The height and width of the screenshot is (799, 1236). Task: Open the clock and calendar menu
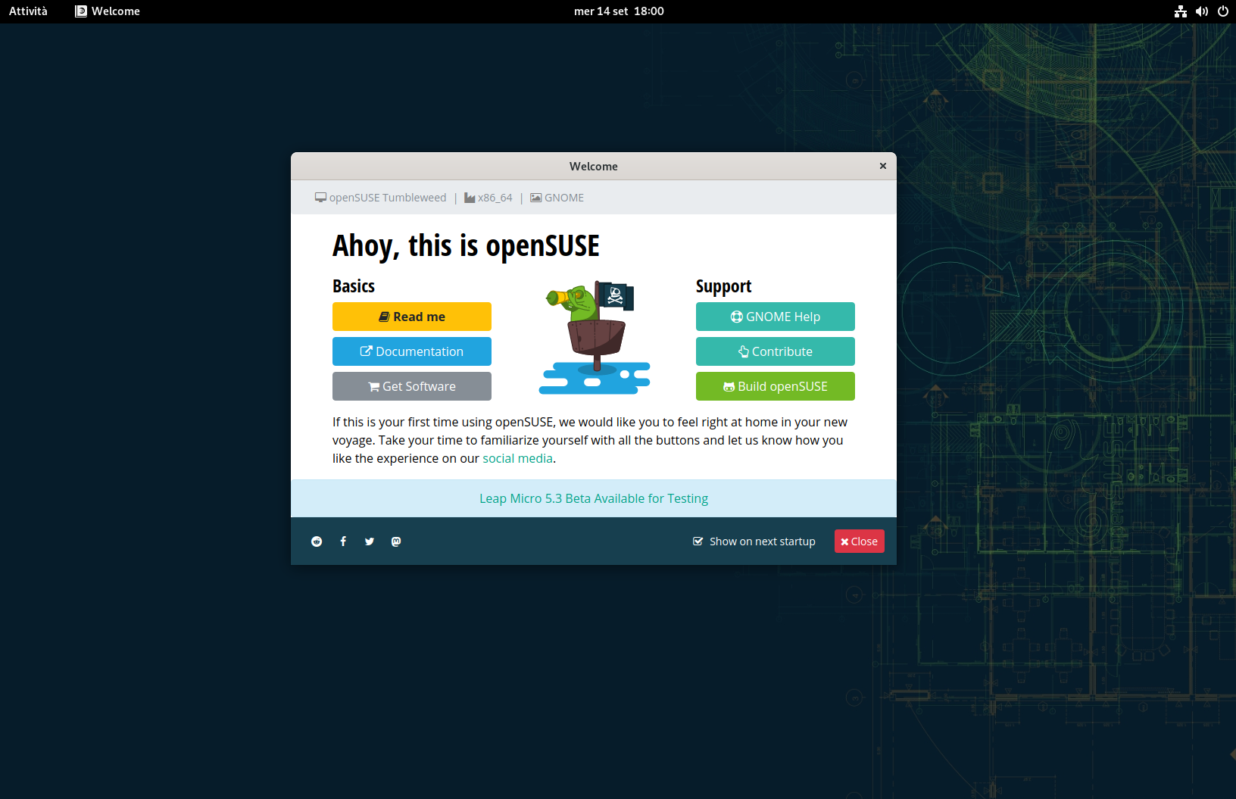click(619, 11)
